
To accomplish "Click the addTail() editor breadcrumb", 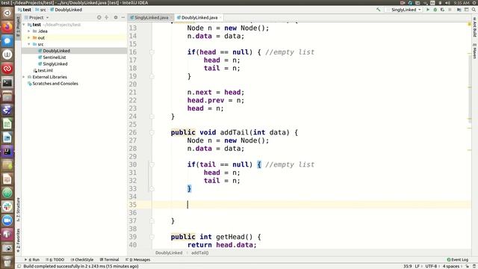I will [x=199, y=253].
